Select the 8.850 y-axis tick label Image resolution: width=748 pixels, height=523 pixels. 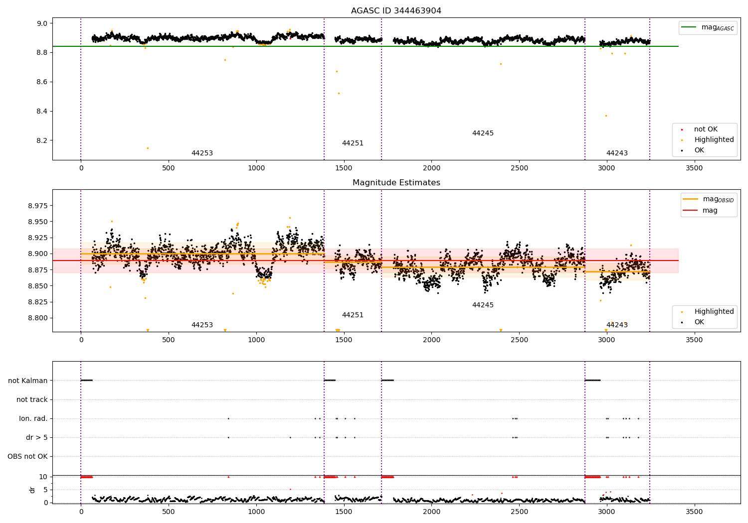(37, 286)
